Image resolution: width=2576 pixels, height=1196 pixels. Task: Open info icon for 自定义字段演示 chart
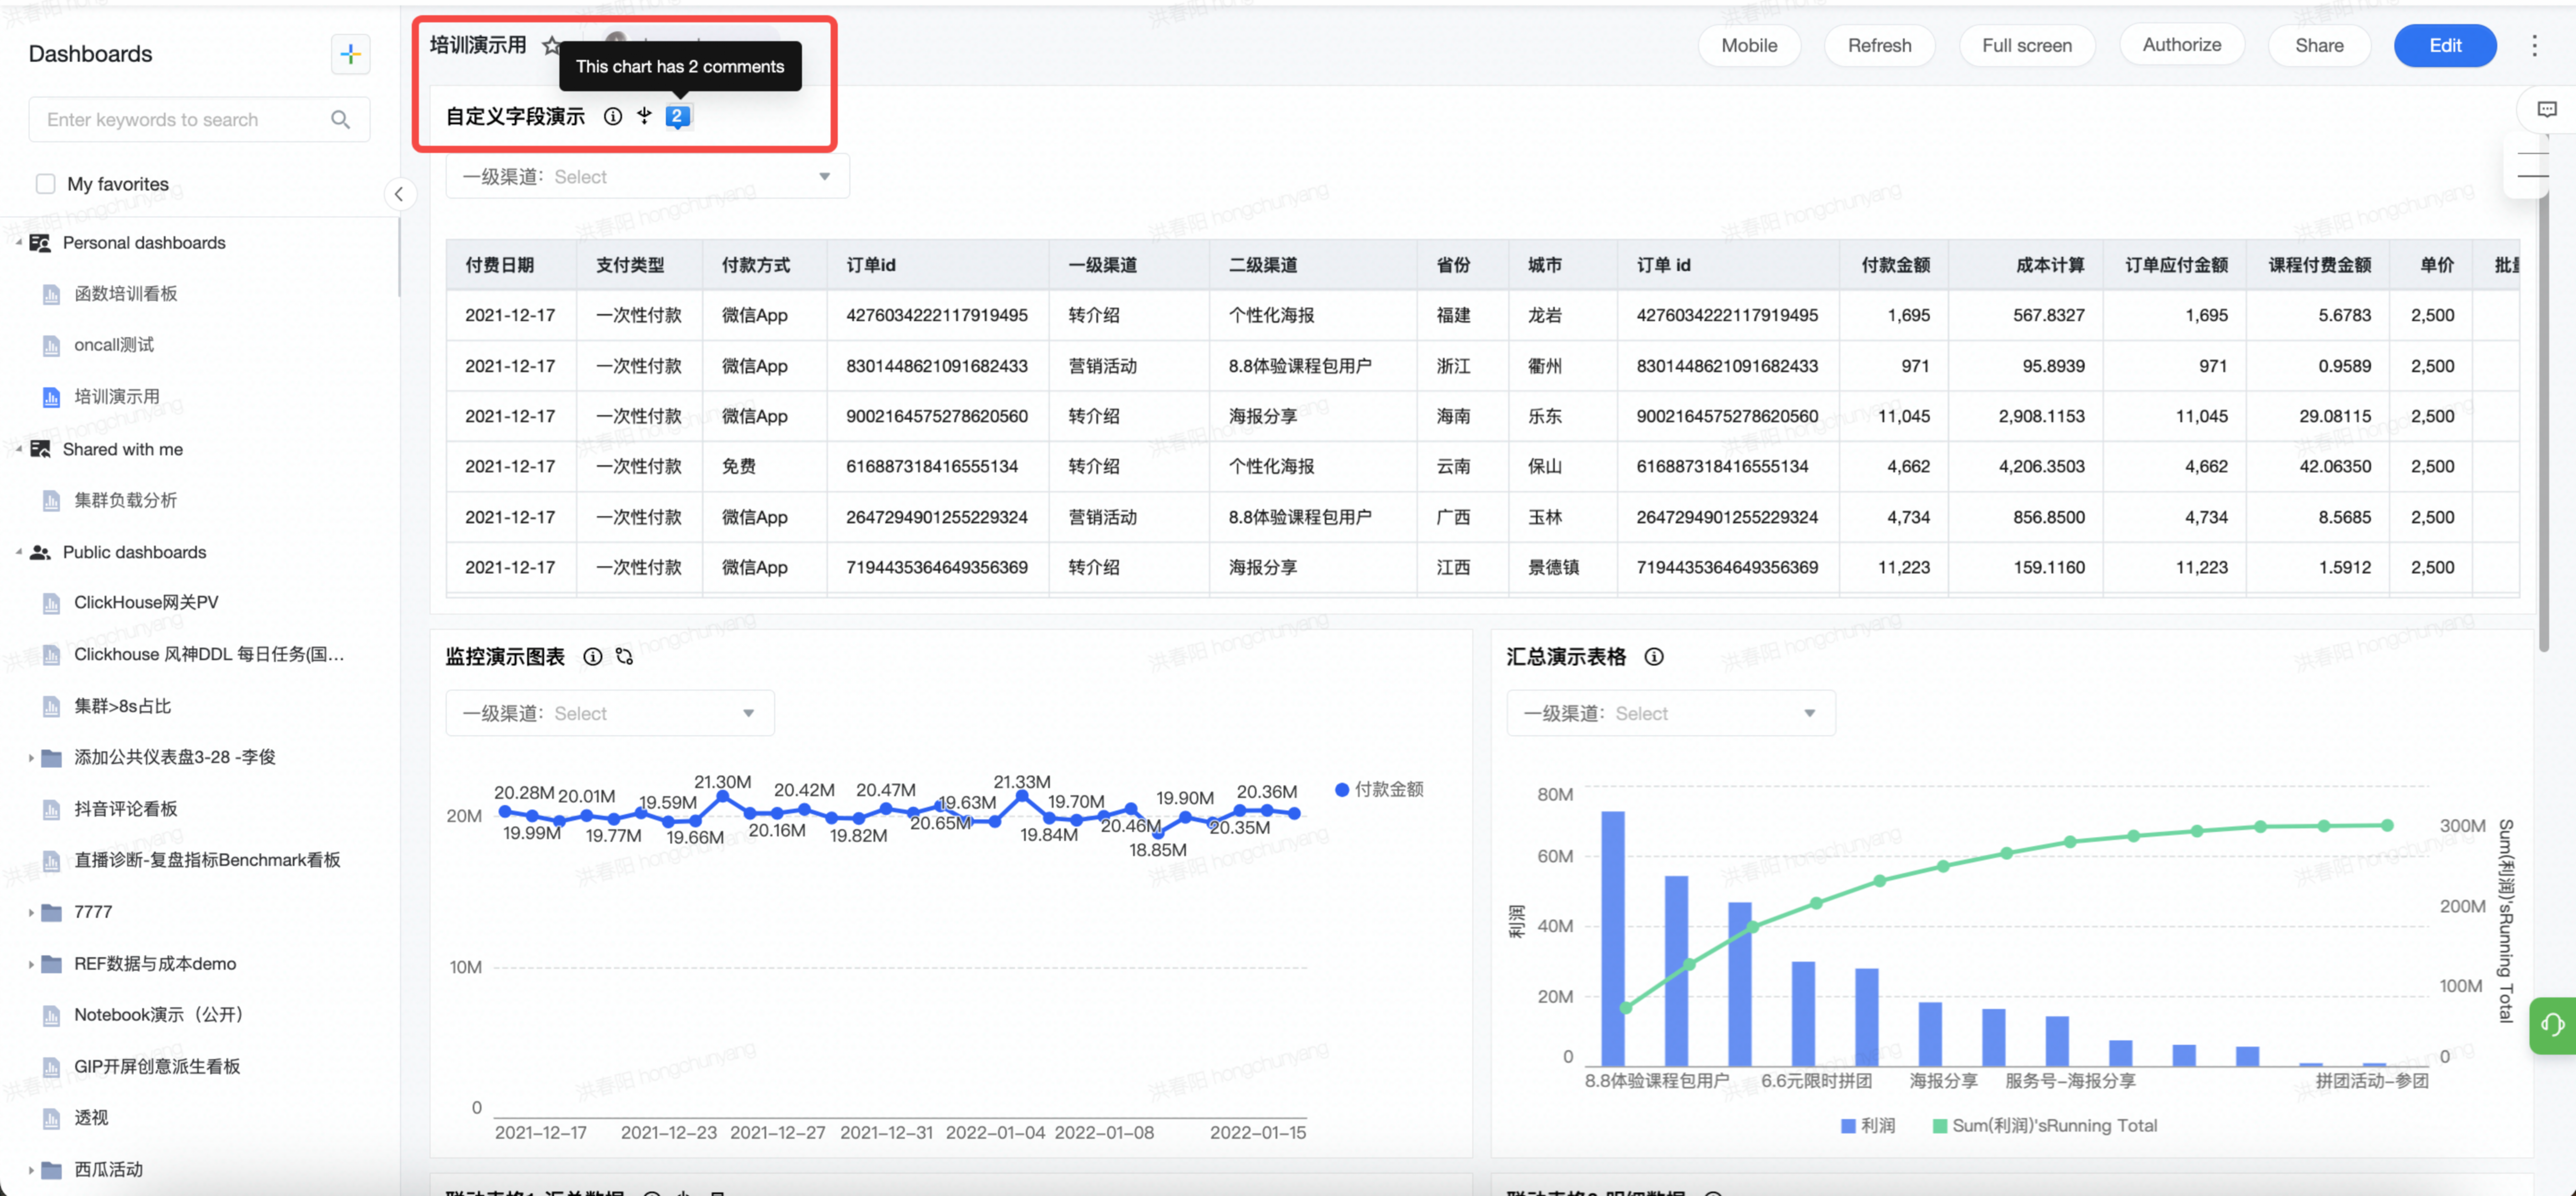pos(613,117)
